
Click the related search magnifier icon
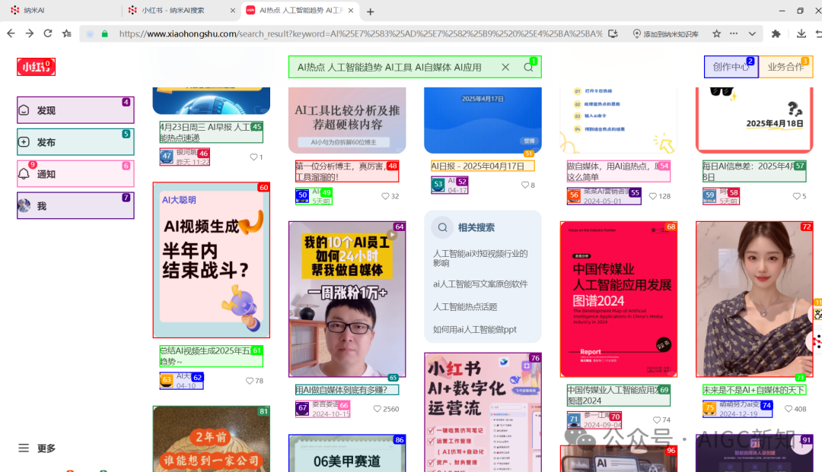point(442,227)
